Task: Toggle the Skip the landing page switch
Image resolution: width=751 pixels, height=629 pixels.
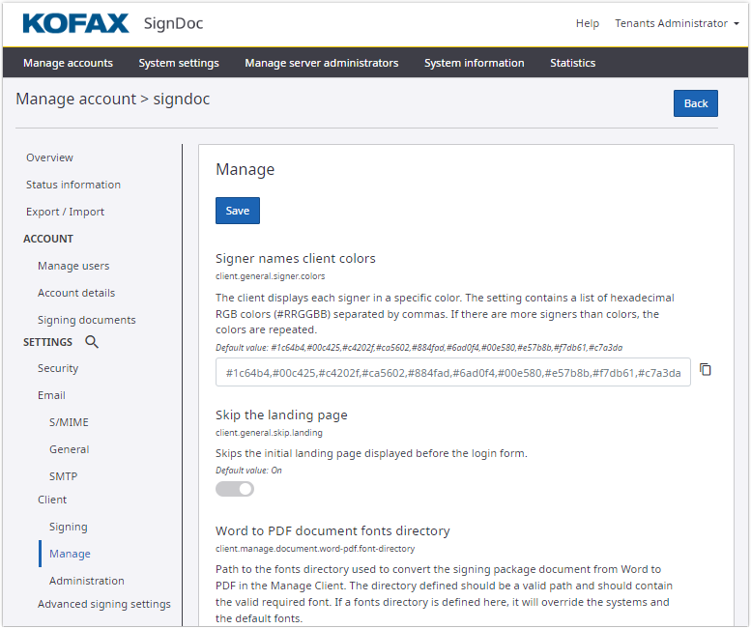Action: [x=235, y=489]
